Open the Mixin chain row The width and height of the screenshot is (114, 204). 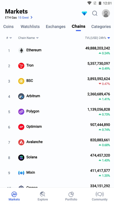coord(57,173)
